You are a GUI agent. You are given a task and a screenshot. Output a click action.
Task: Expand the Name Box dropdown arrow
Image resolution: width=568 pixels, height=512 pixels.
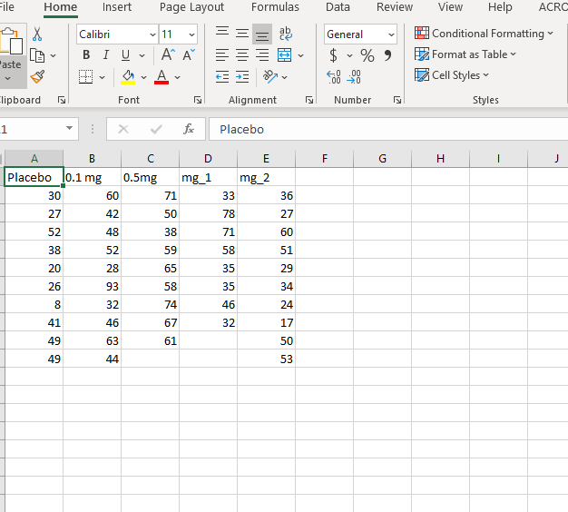point(69,128)
